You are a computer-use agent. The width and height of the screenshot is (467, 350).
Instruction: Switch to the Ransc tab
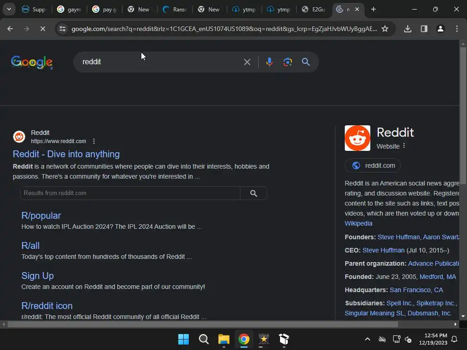[175, 9]
